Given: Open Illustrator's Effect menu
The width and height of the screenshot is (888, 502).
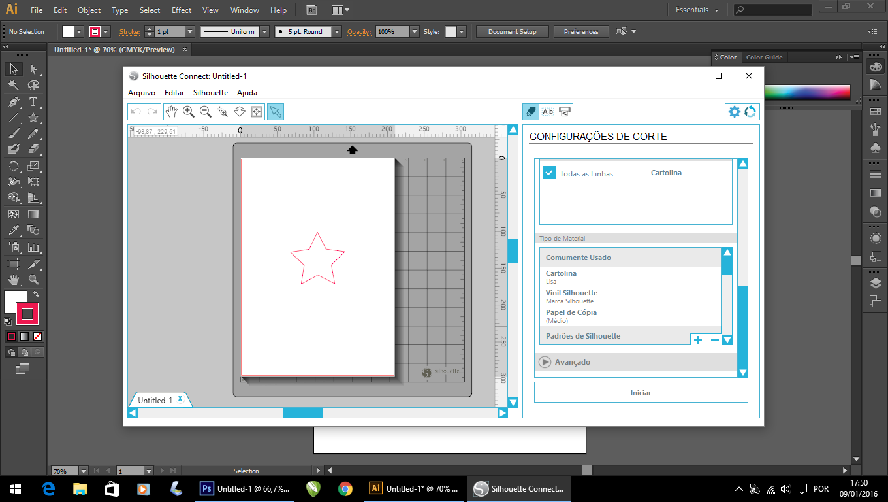Looking at the screenshot, I should 182,10.
